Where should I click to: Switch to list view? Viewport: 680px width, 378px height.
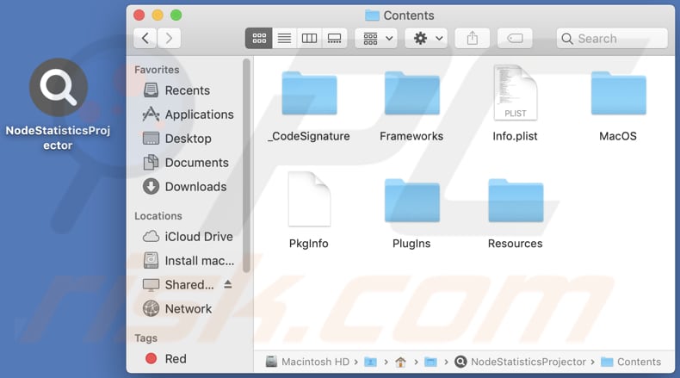point(284,38)
